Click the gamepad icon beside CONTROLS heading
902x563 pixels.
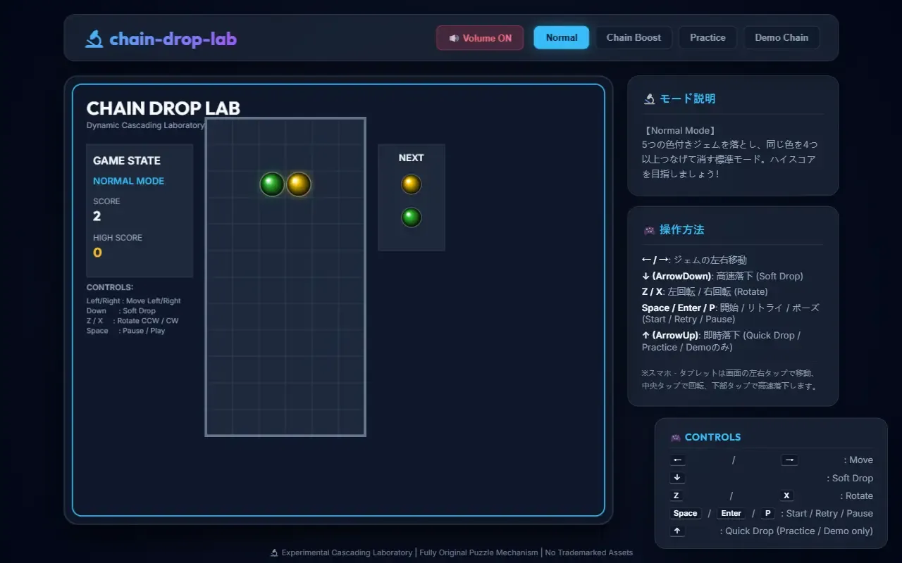675,437
